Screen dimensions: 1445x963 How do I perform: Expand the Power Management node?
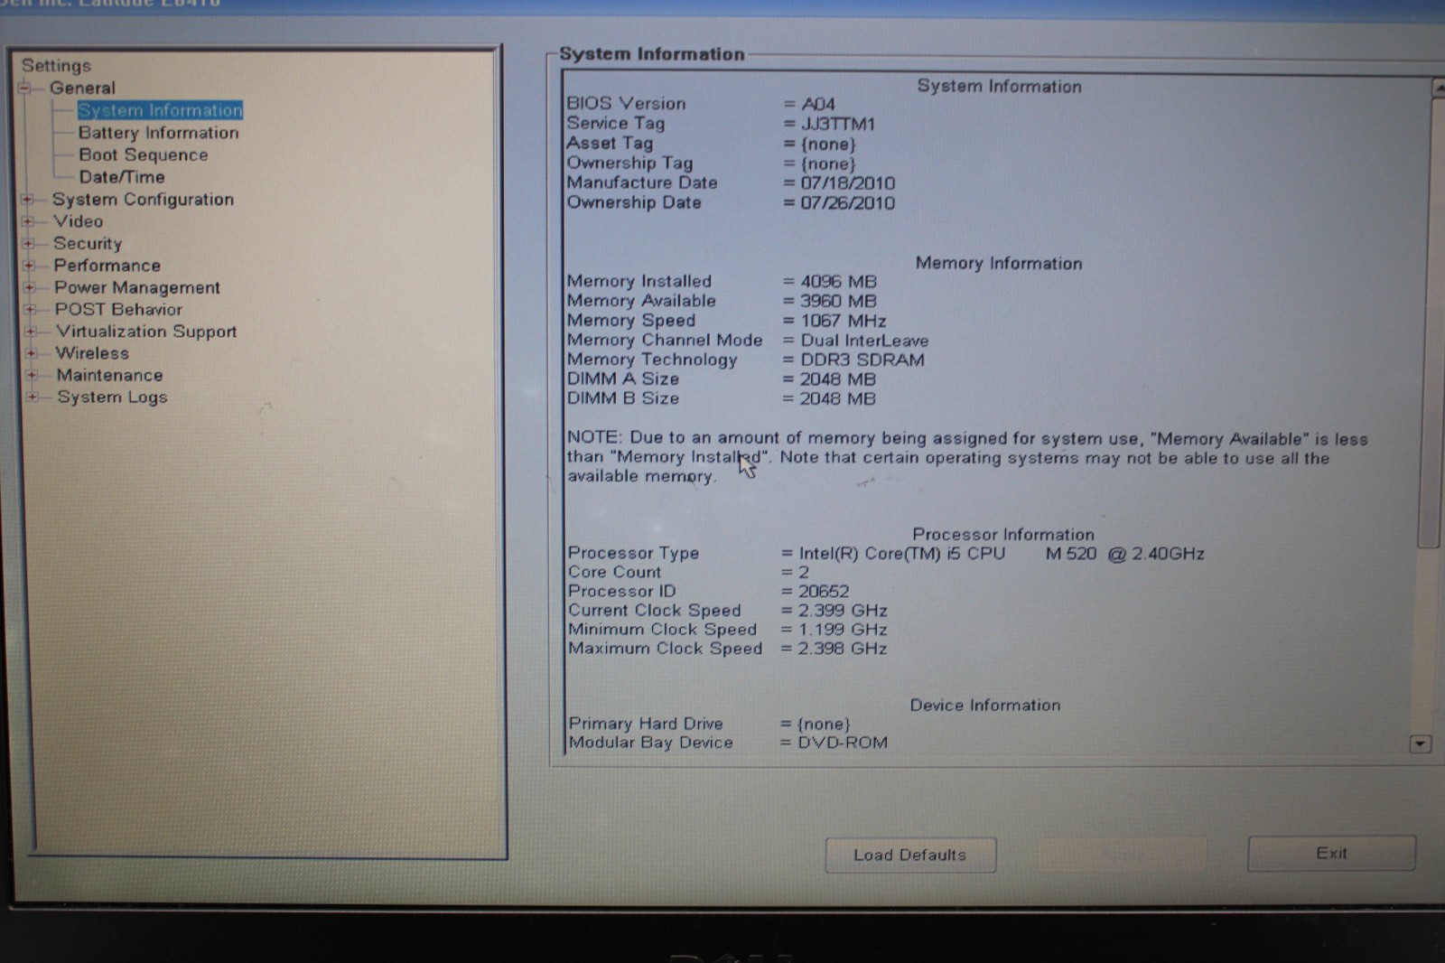point(29,287)
